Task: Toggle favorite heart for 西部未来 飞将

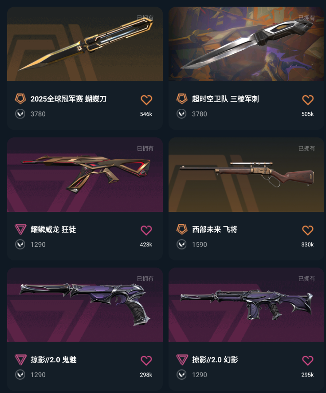Action: click(x=308, y=230)
